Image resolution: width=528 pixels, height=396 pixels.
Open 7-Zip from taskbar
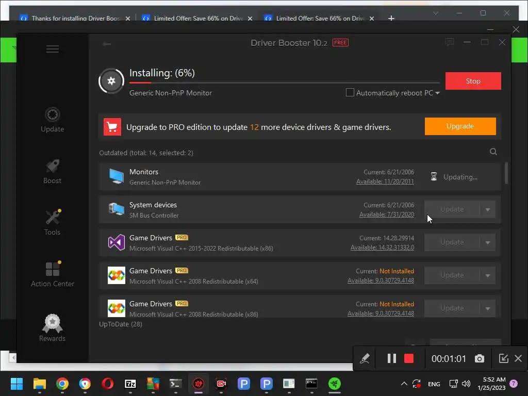[x=130, y=384]
